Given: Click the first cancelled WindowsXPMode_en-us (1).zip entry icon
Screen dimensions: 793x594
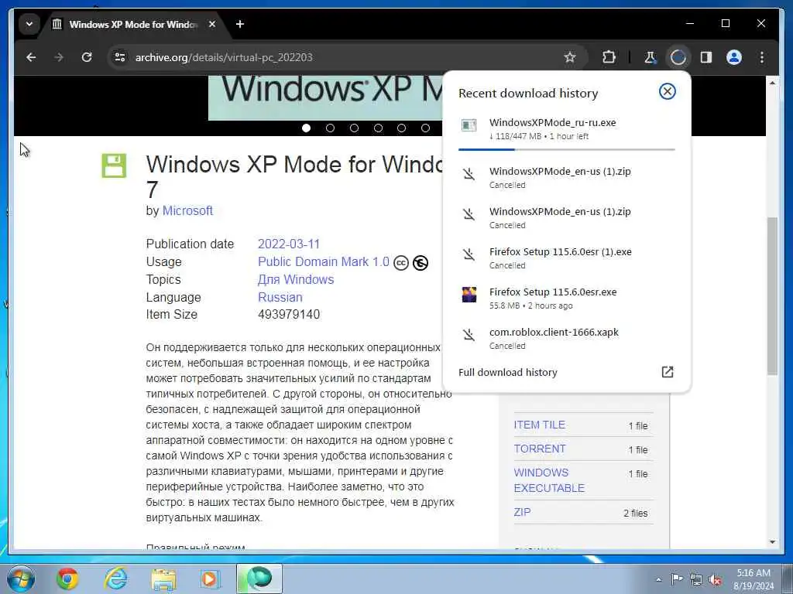Looking at the screenshot, I should [469, 174].
